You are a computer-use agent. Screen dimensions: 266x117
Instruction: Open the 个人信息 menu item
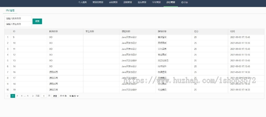coord(82,2)
